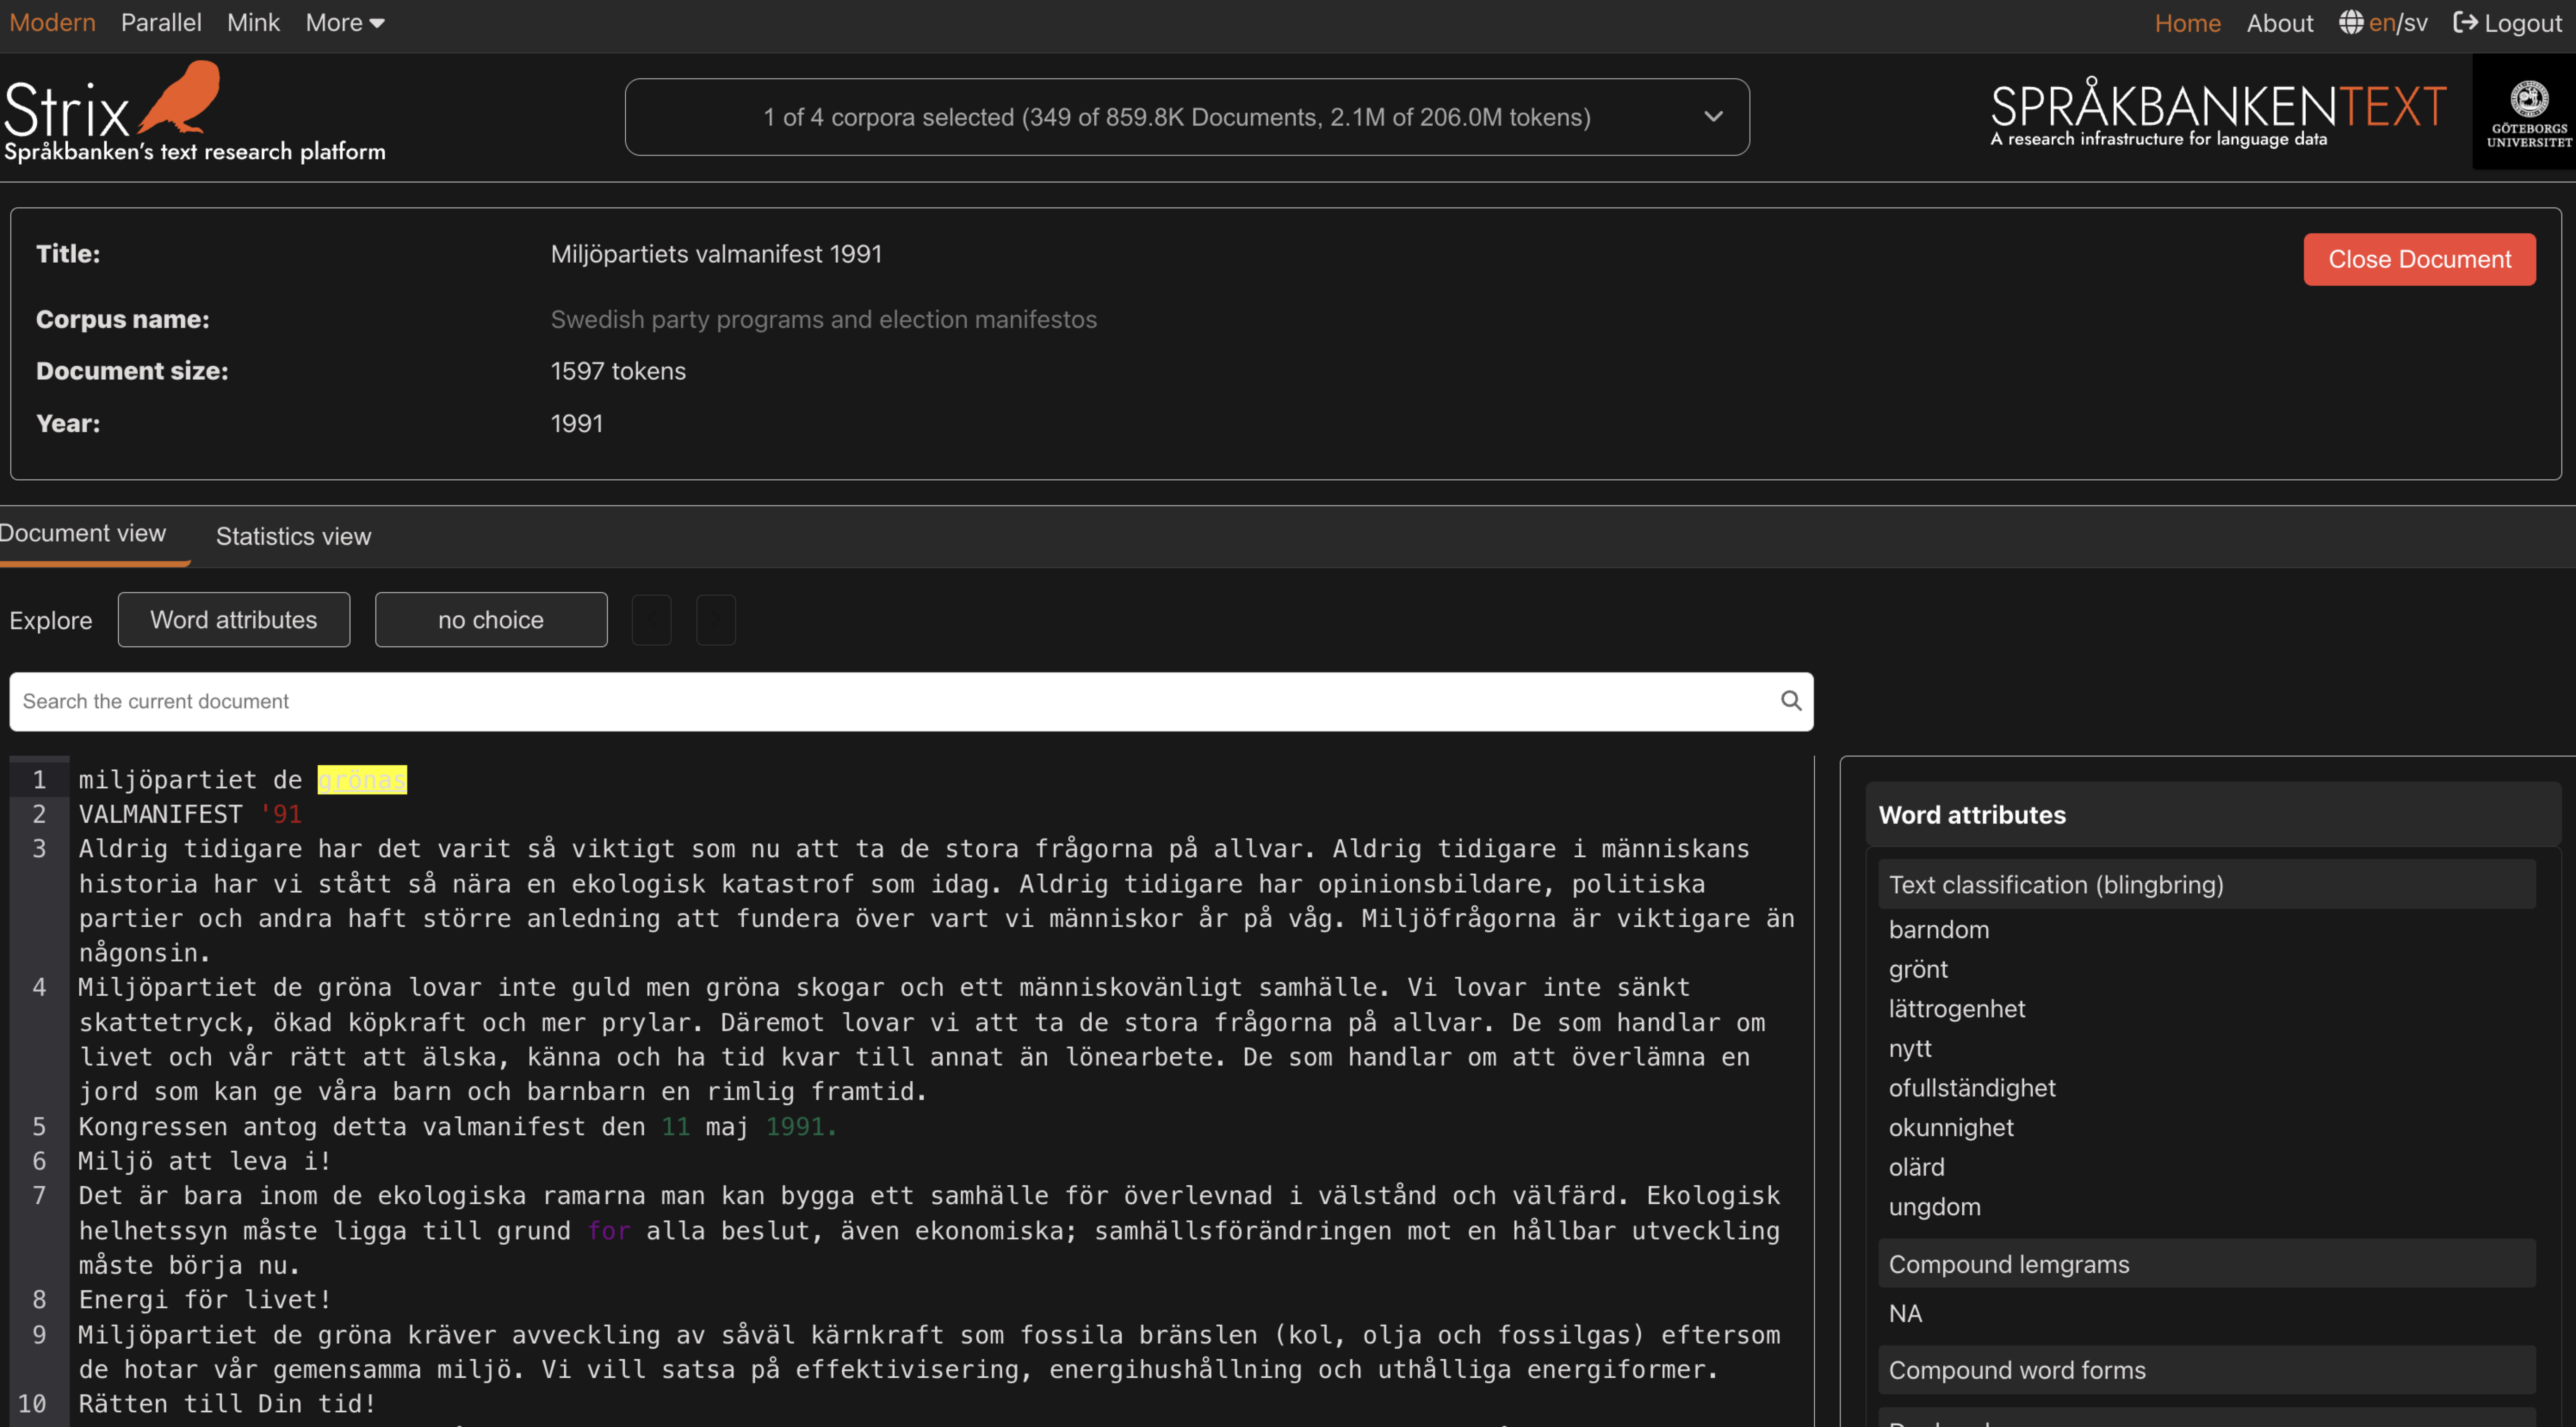
Task: Open the Home page link
Action: tap(2187, 23)
